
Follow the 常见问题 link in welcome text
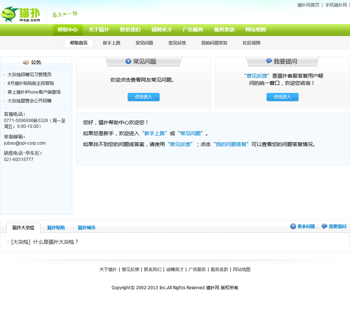tap(190, 133)
